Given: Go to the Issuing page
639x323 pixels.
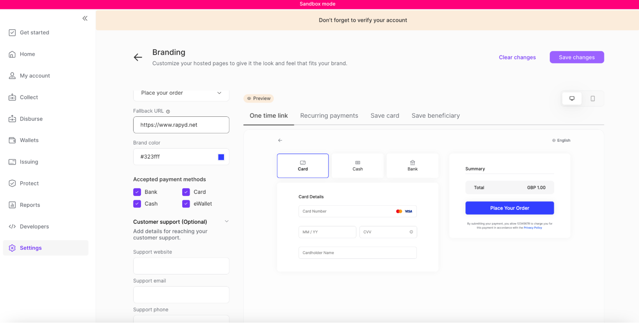Looking at the screenshot, I should click(29, 162).
